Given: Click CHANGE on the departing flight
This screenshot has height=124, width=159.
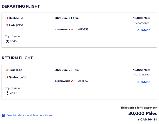Looking at the screenshot, I should tap(144, 30).
